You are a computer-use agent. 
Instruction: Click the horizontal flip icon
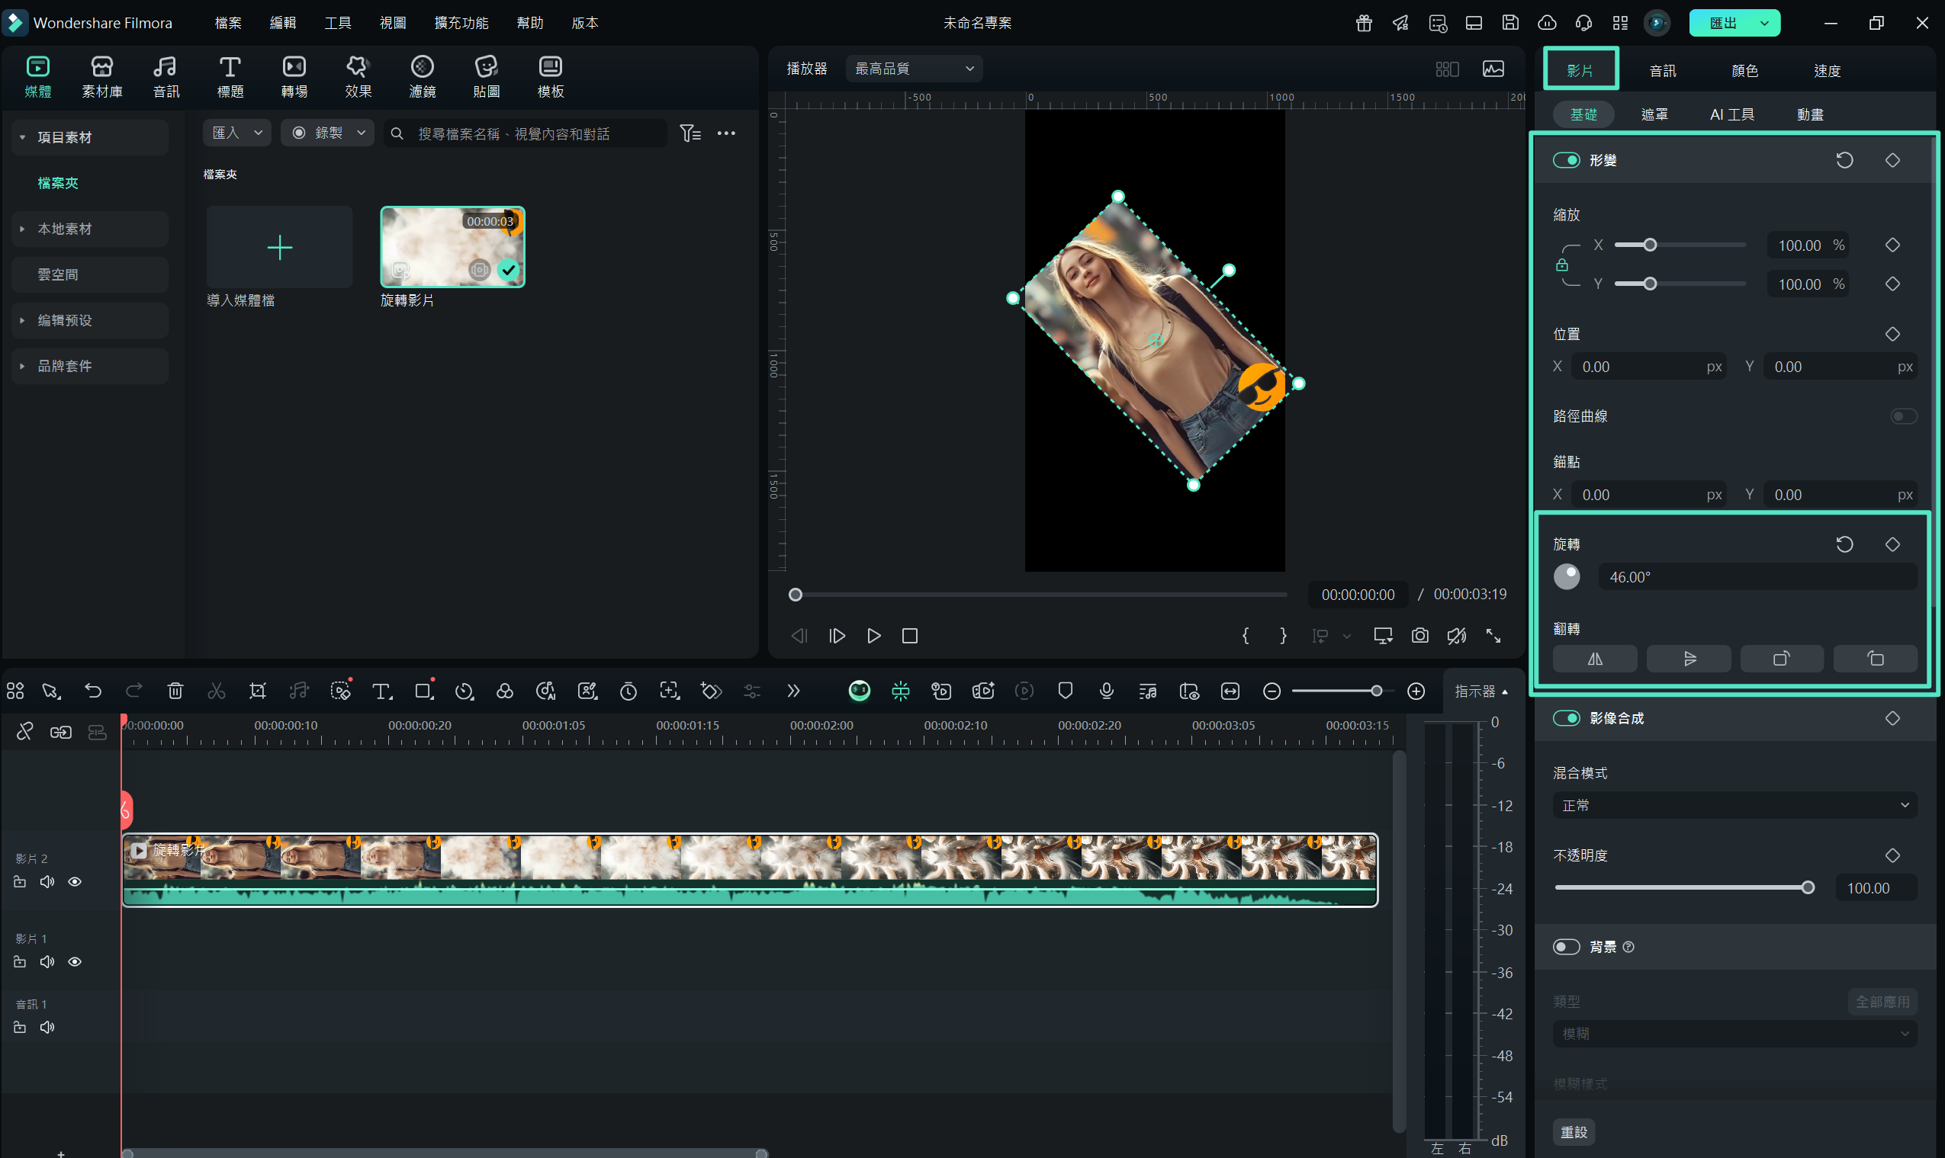click(x=1595, y=659)
